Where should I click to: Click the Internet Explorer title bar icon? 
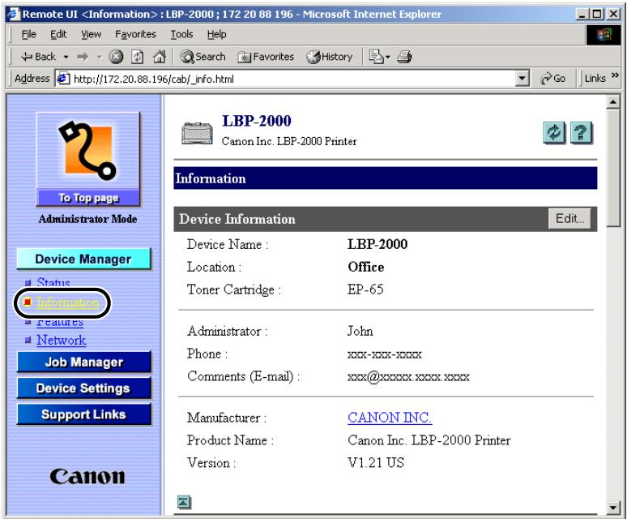pyautogui.click(x=14, y=15)
